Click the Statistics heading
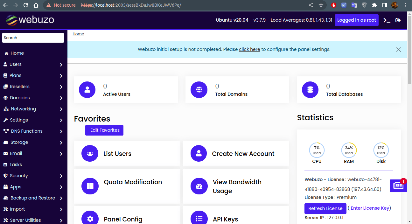412x224 pixels. 315,117
